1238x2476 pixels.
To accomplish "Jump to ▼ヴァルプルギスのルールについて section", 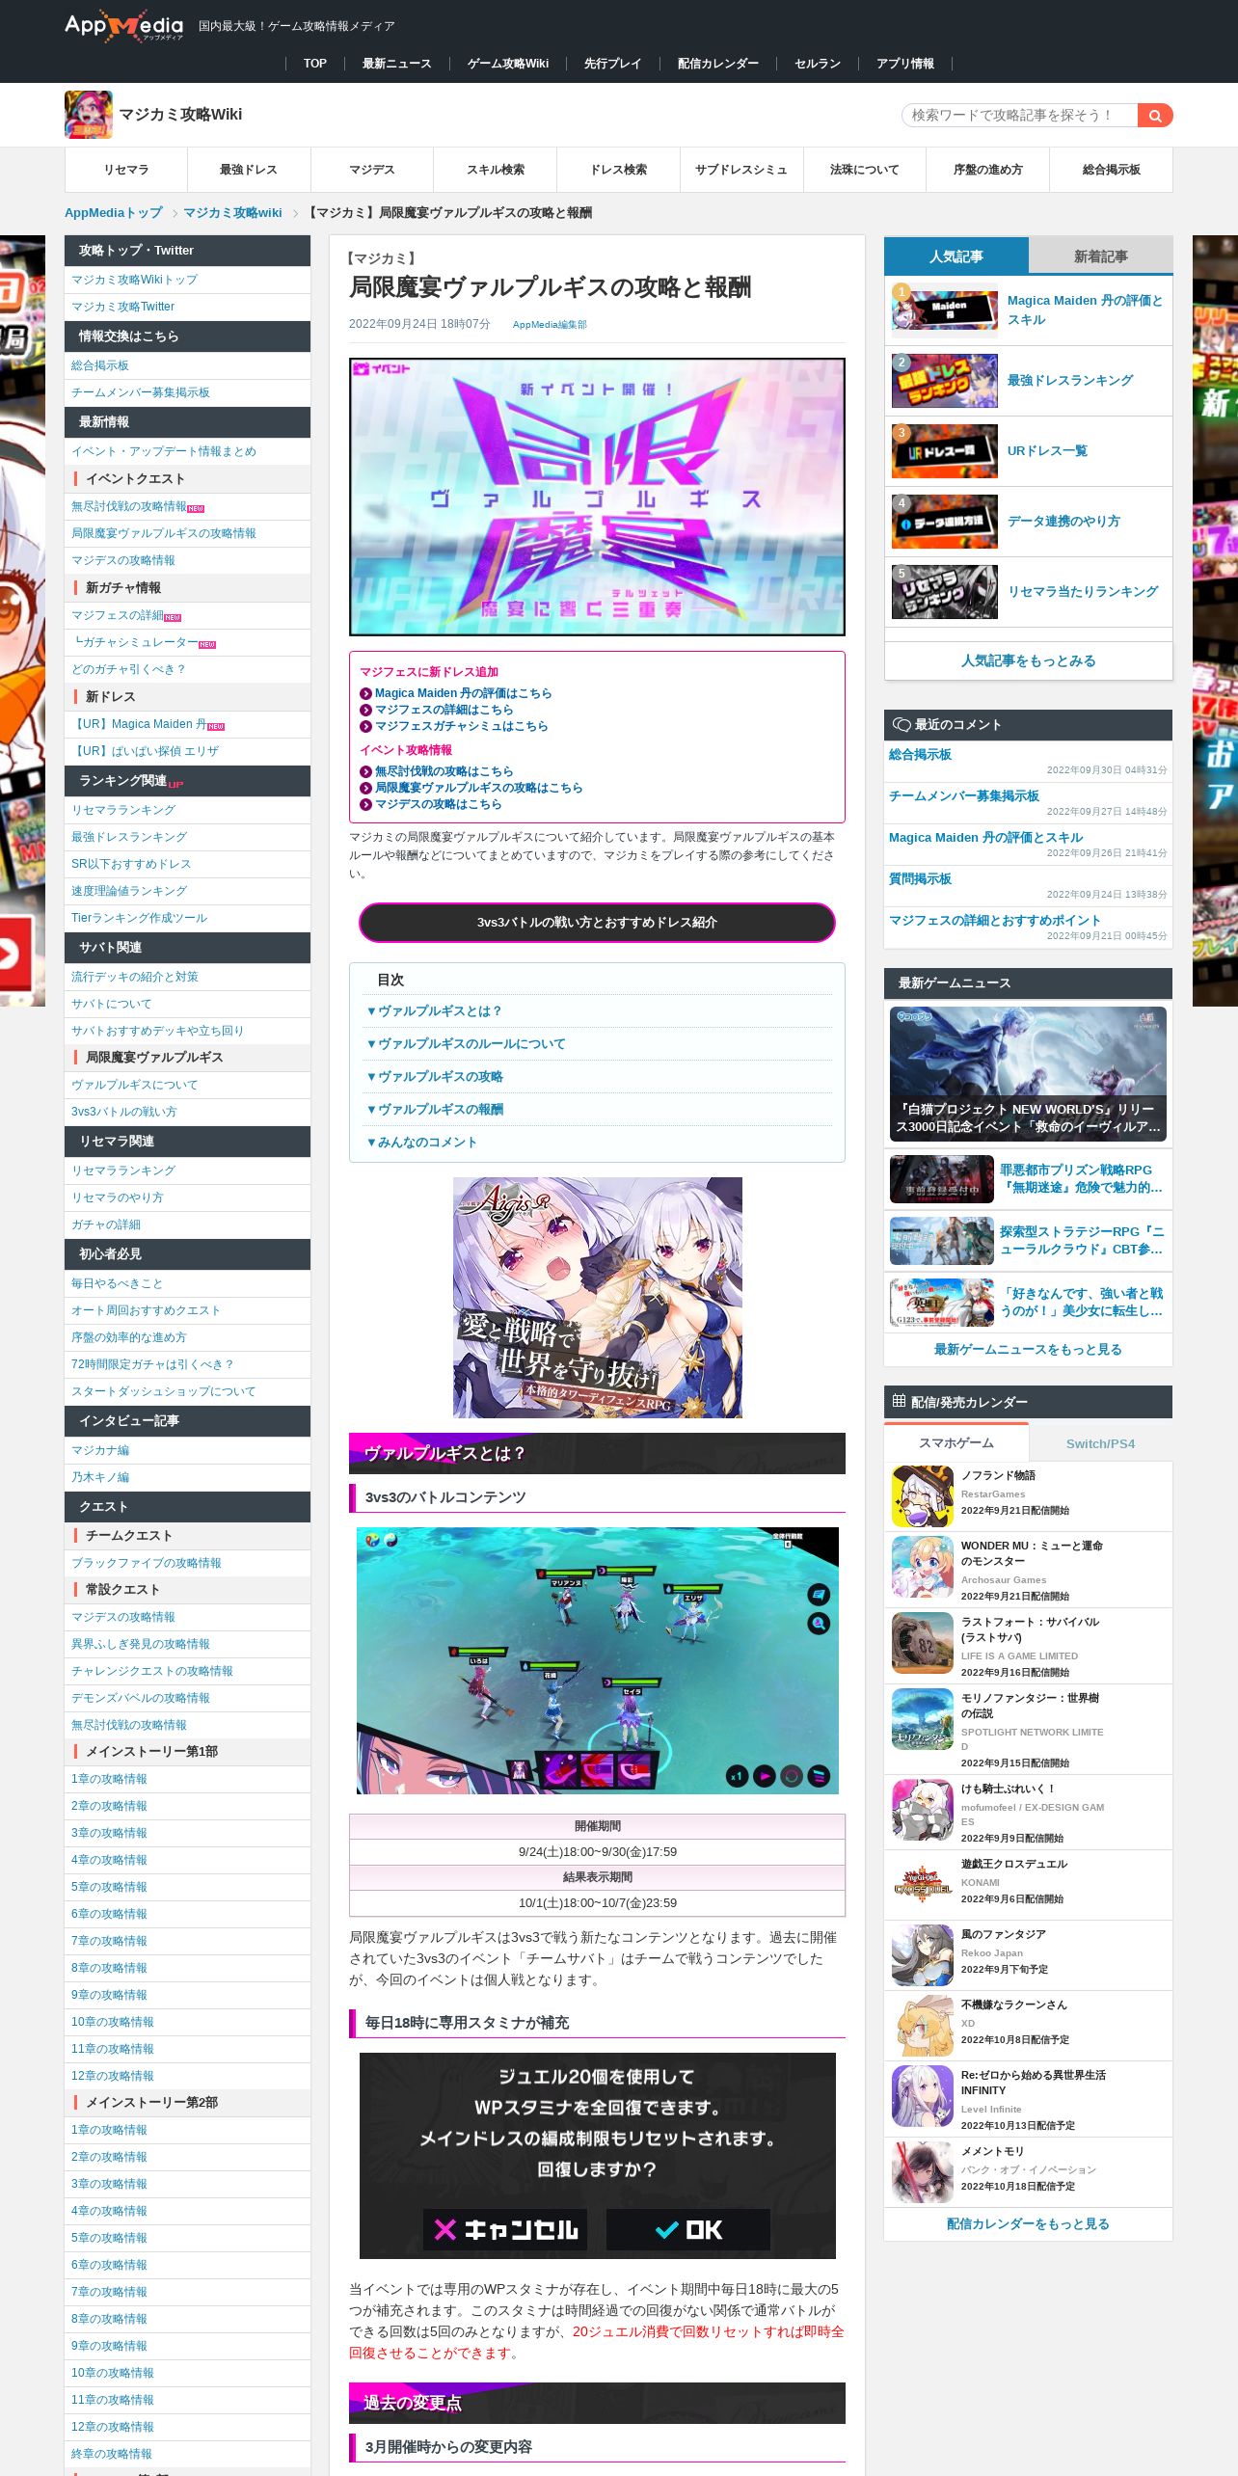I will (466, 1044).
